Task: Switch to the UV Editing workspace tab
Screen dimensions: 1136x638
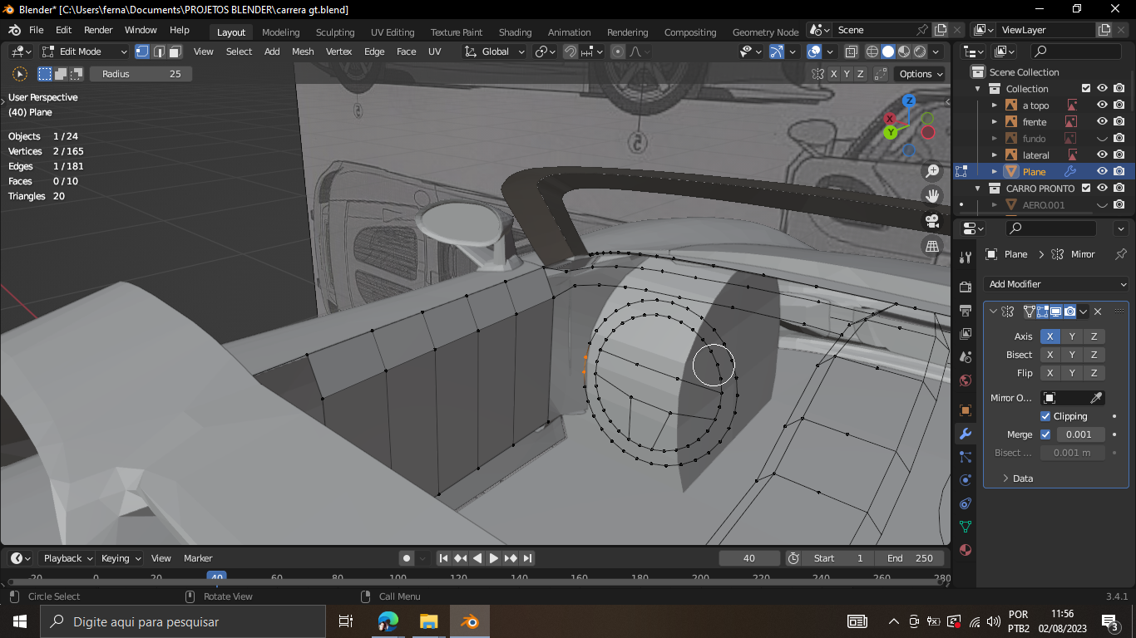Action: 393,32
